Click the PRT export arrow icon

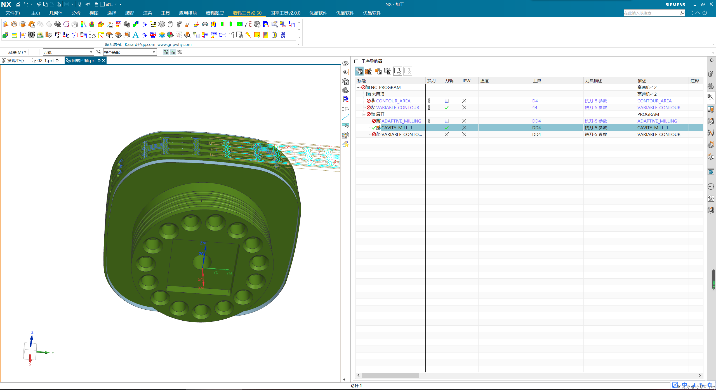(x=144, y=24)
